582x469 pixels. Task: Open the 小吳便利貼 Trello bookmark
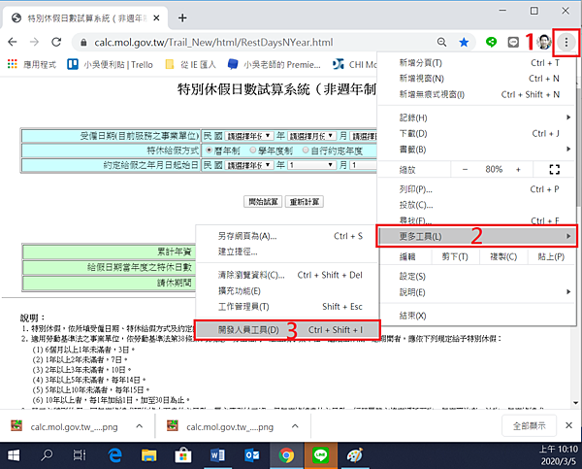click(x=110, y=65)
